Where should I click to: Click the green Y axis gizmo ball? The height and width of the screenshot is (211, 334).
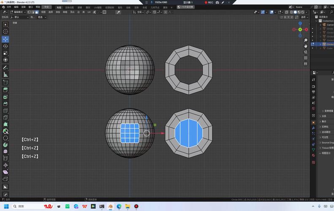point(300,30)
